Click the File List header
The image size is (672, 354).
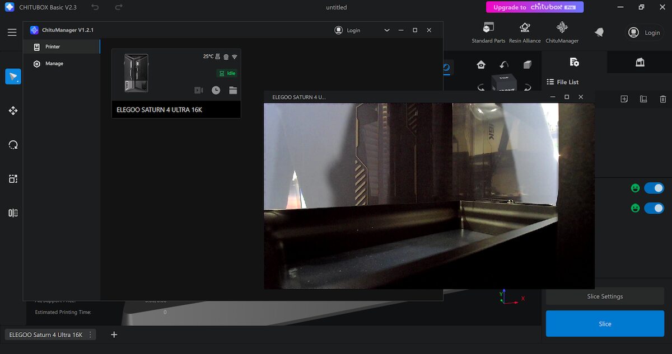point(563,82)
